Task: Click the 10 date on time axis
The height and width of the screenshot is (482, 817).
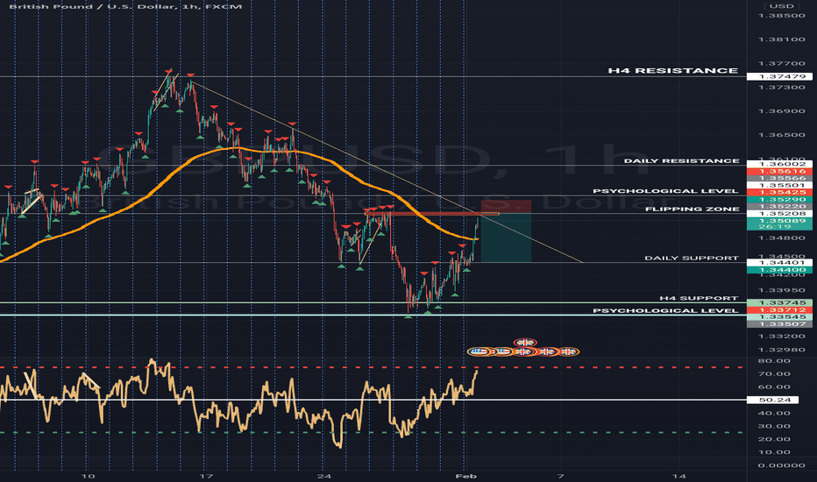Action: click(x=88, y=476)
